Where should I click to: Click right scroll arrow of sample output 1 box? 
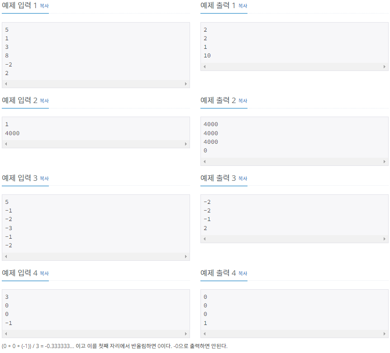pos(384,66)
